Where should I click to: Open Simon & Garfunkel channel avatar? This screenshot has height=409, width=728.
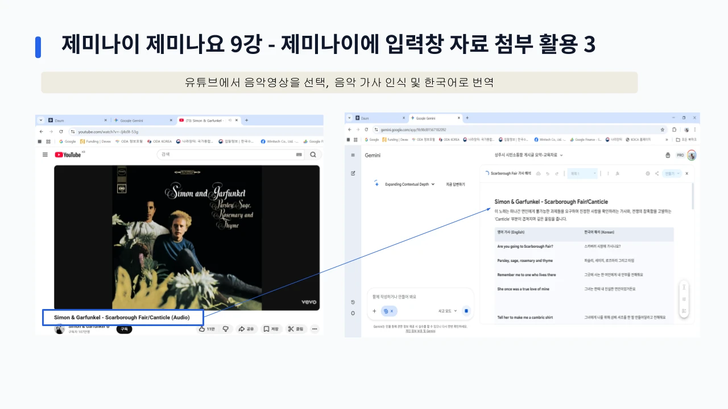click(x=59, y=329)
